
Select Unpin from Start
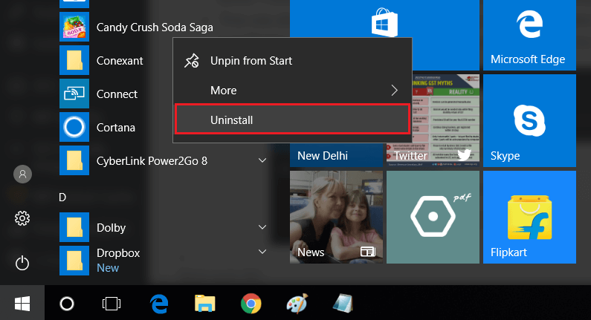click(292, 61)
